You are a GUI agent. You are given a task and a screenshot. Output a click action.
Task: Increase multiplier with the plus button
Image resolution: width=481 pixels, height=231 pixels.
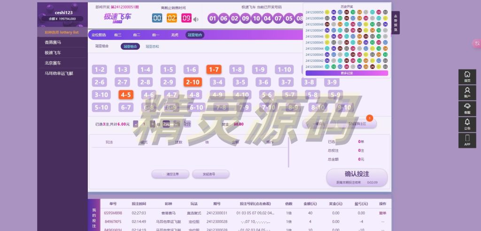[x=153, y=124]
